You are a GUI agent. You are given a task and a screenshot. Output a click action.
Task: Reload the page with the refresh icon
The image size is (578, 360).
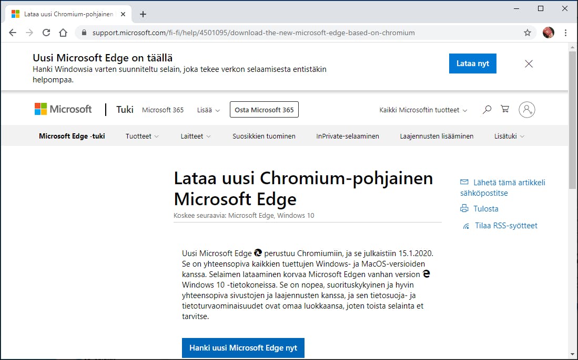click(x=46, y=33)
